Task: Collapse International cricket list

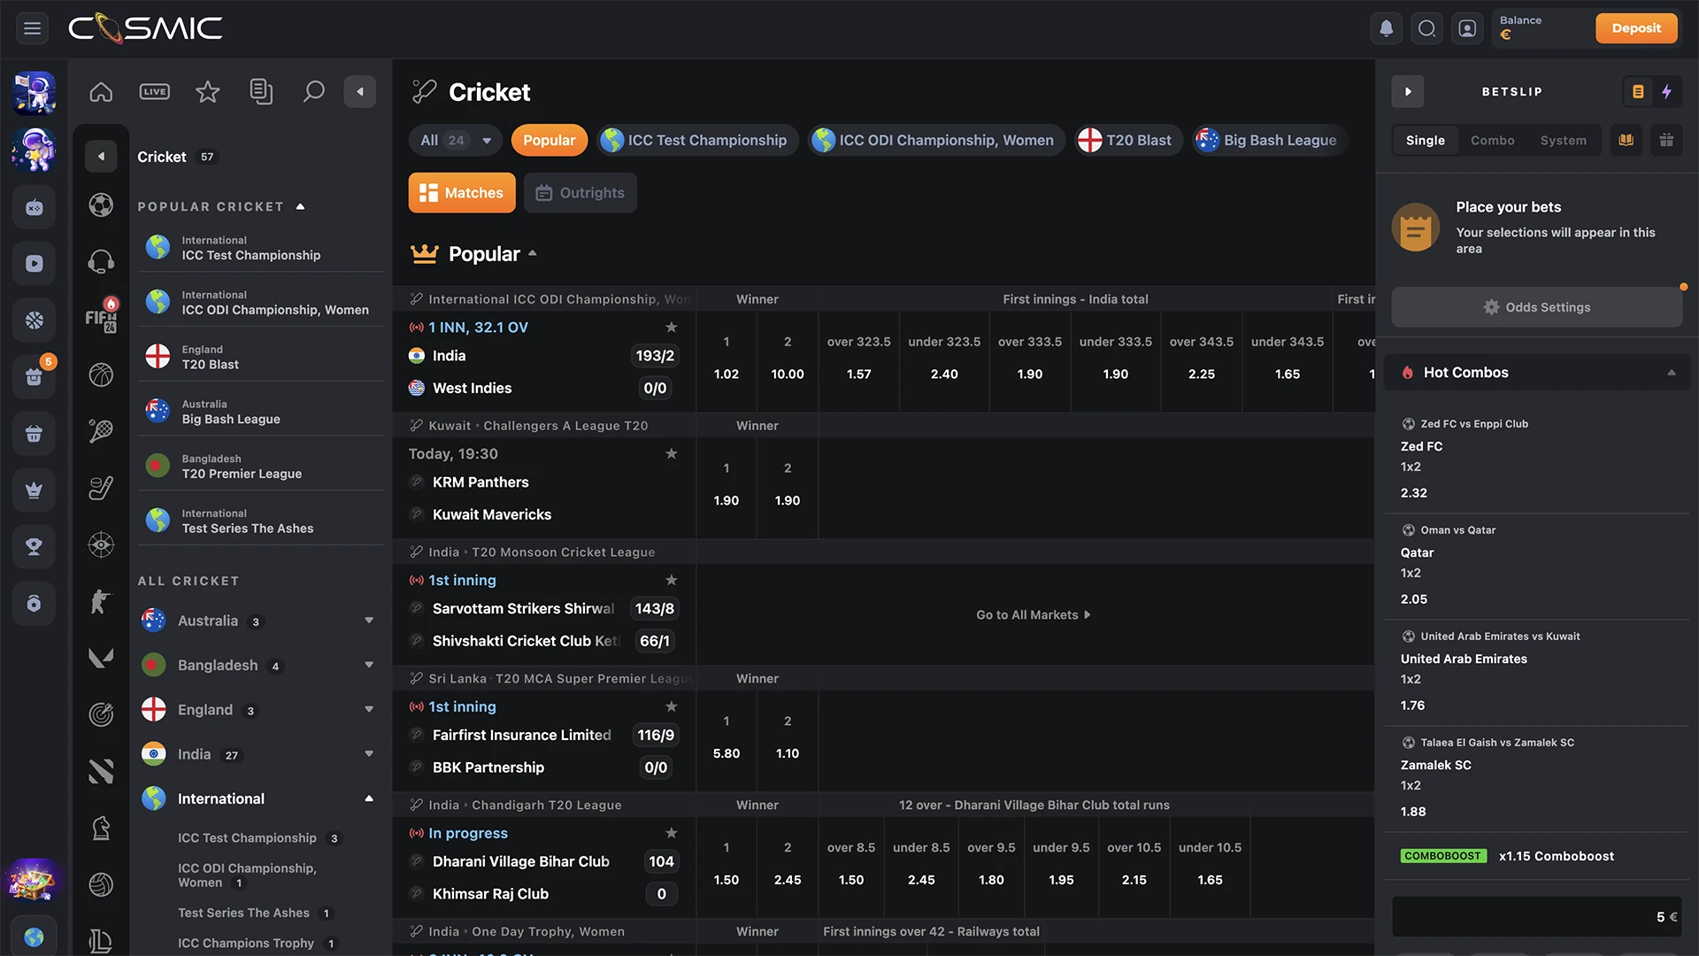Action: click(x=369, y=798)
